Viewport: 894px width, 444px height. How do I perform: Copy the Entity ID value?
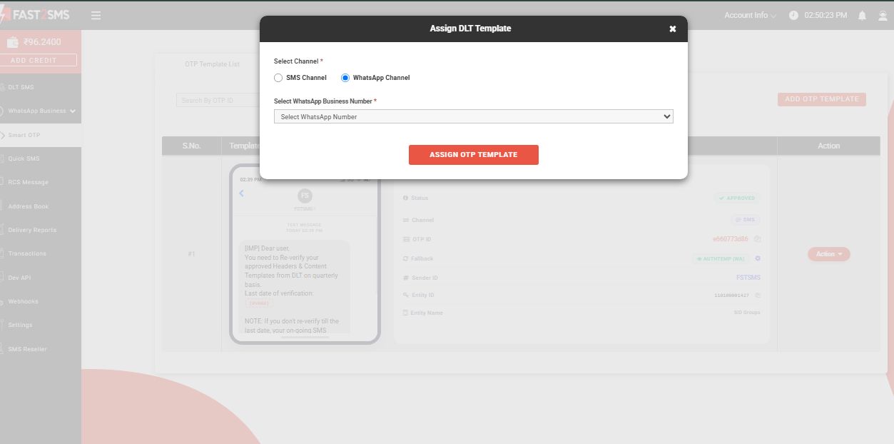tap(757, 295)
